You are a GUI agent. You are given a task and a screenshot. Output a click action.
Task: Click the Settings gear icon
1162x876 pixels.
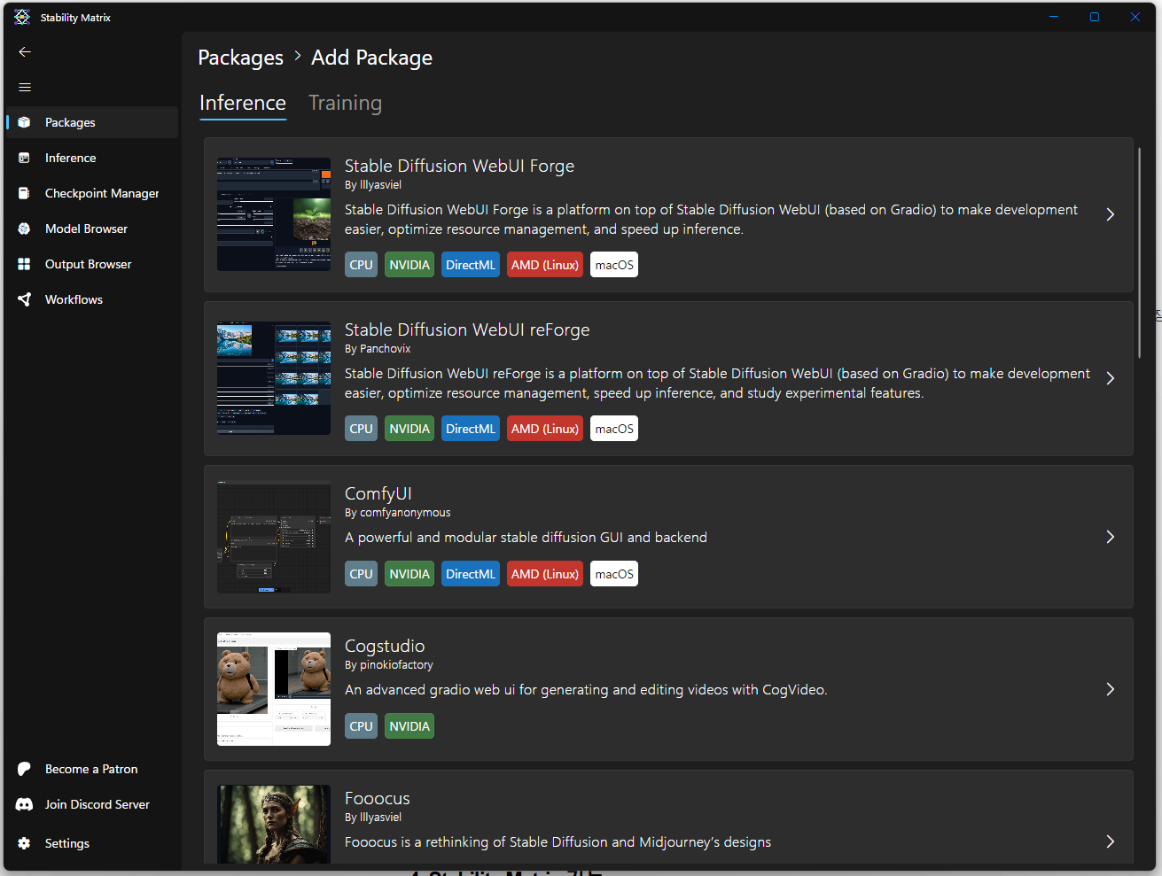(x=25, y=843)
